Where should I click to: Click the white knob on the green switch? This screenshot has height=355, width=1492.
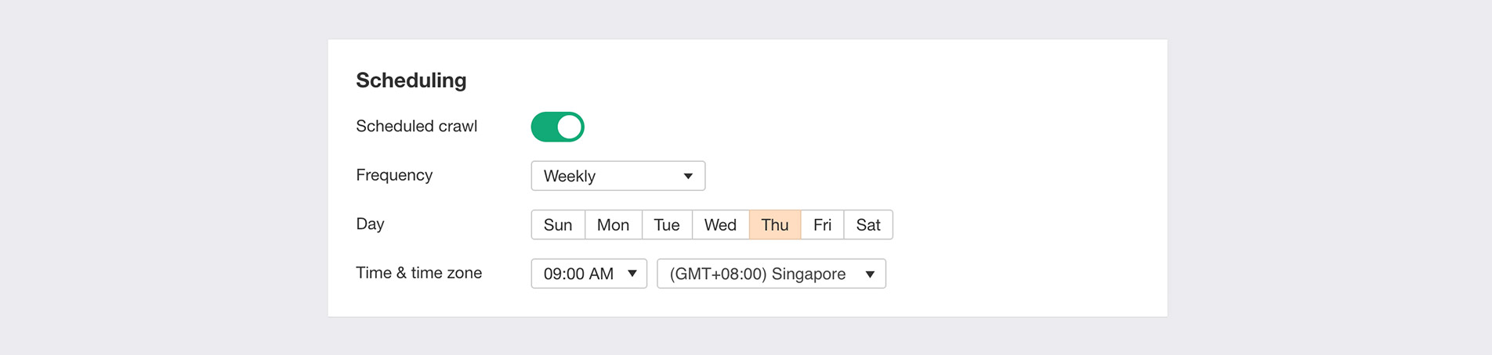pos(569,127)
